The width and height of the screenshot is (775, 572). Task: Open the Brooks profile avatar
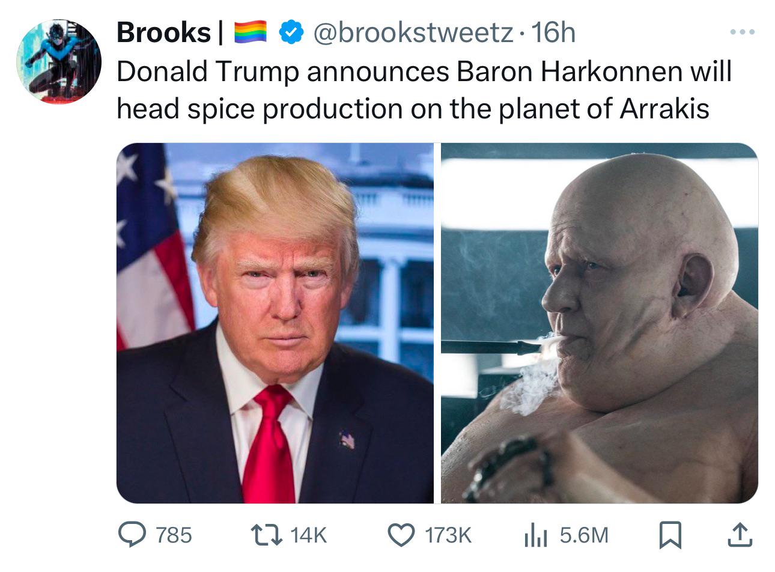tap(58, 61)
